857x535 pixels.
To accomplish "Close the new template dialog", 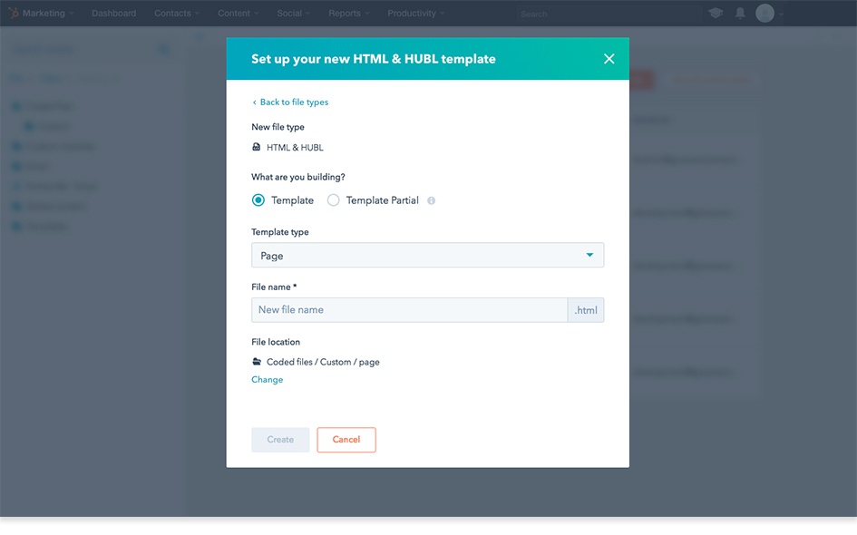I will (609, 59).
